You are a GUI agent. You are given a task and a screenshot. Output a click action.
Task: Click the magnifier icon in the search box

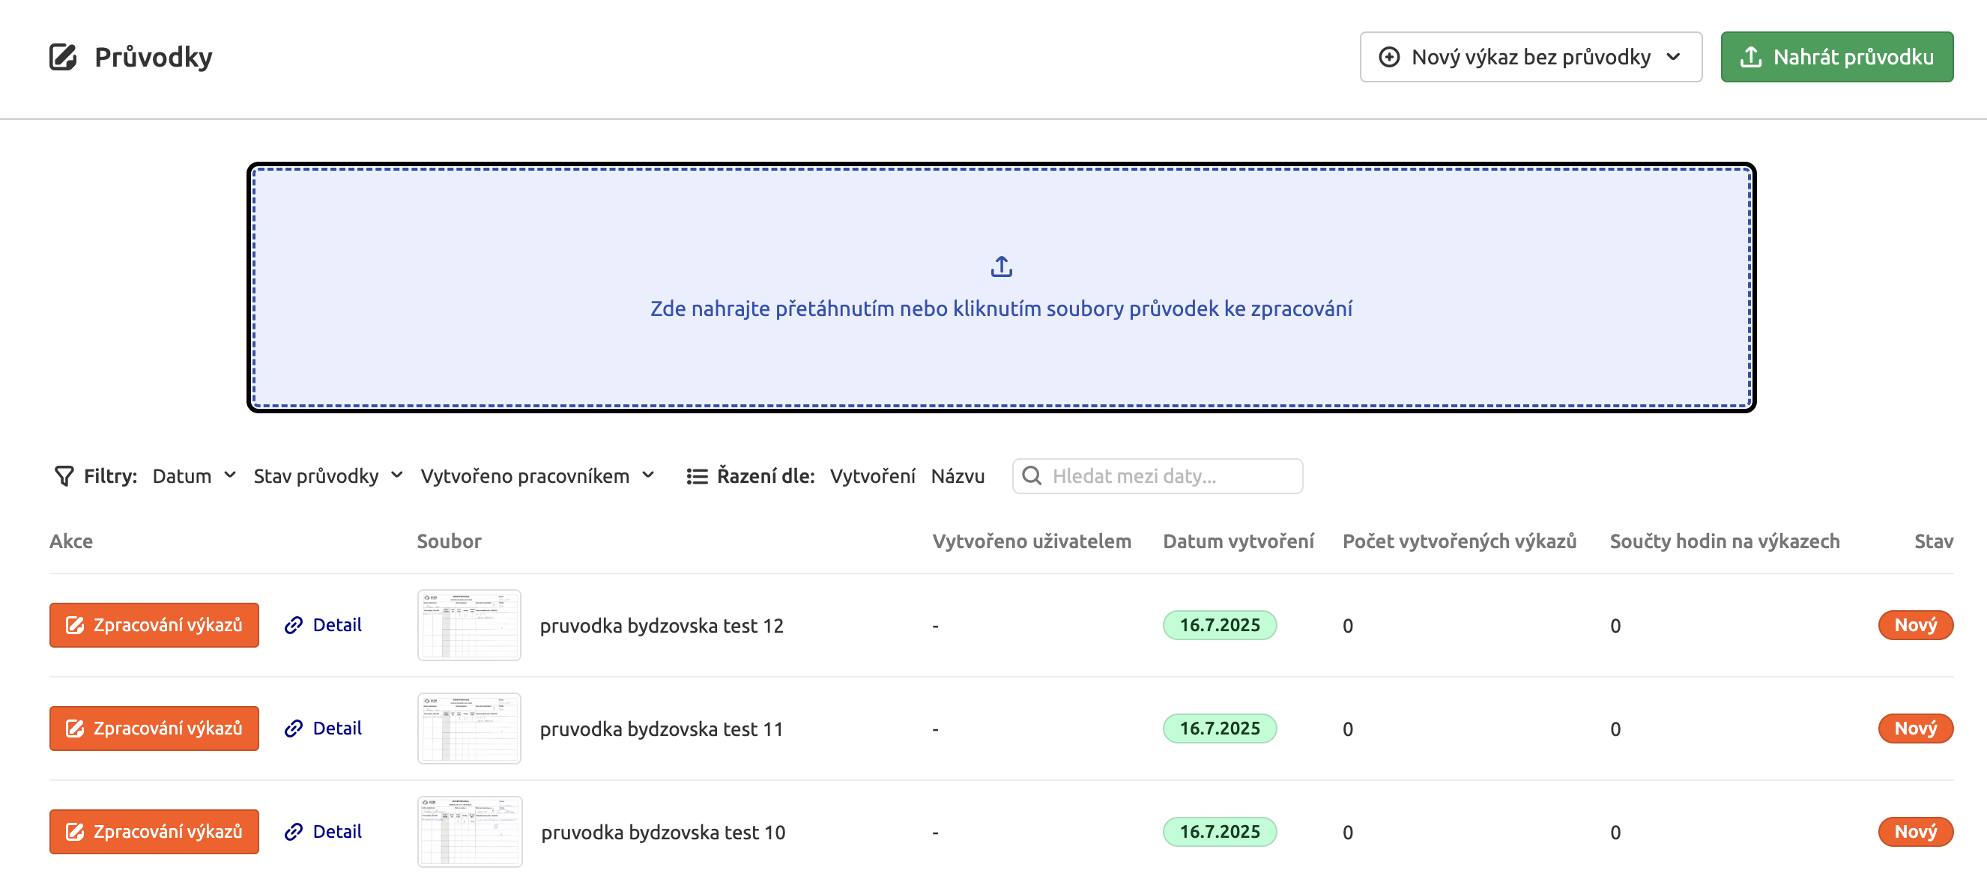tap(1034, 475)
